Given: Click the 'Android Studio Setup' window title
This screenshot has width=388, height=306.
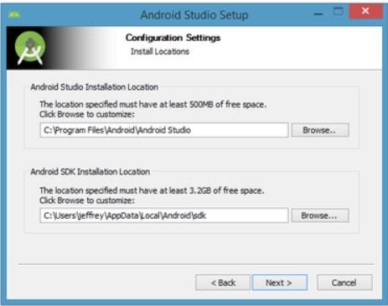Looking at the screenshot, I should (x=194, y=15).
